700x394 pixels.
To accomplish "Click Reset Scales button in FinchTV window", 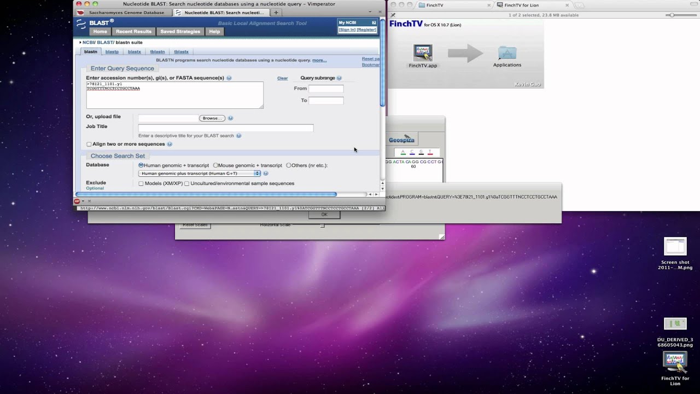I will point(195,225).
